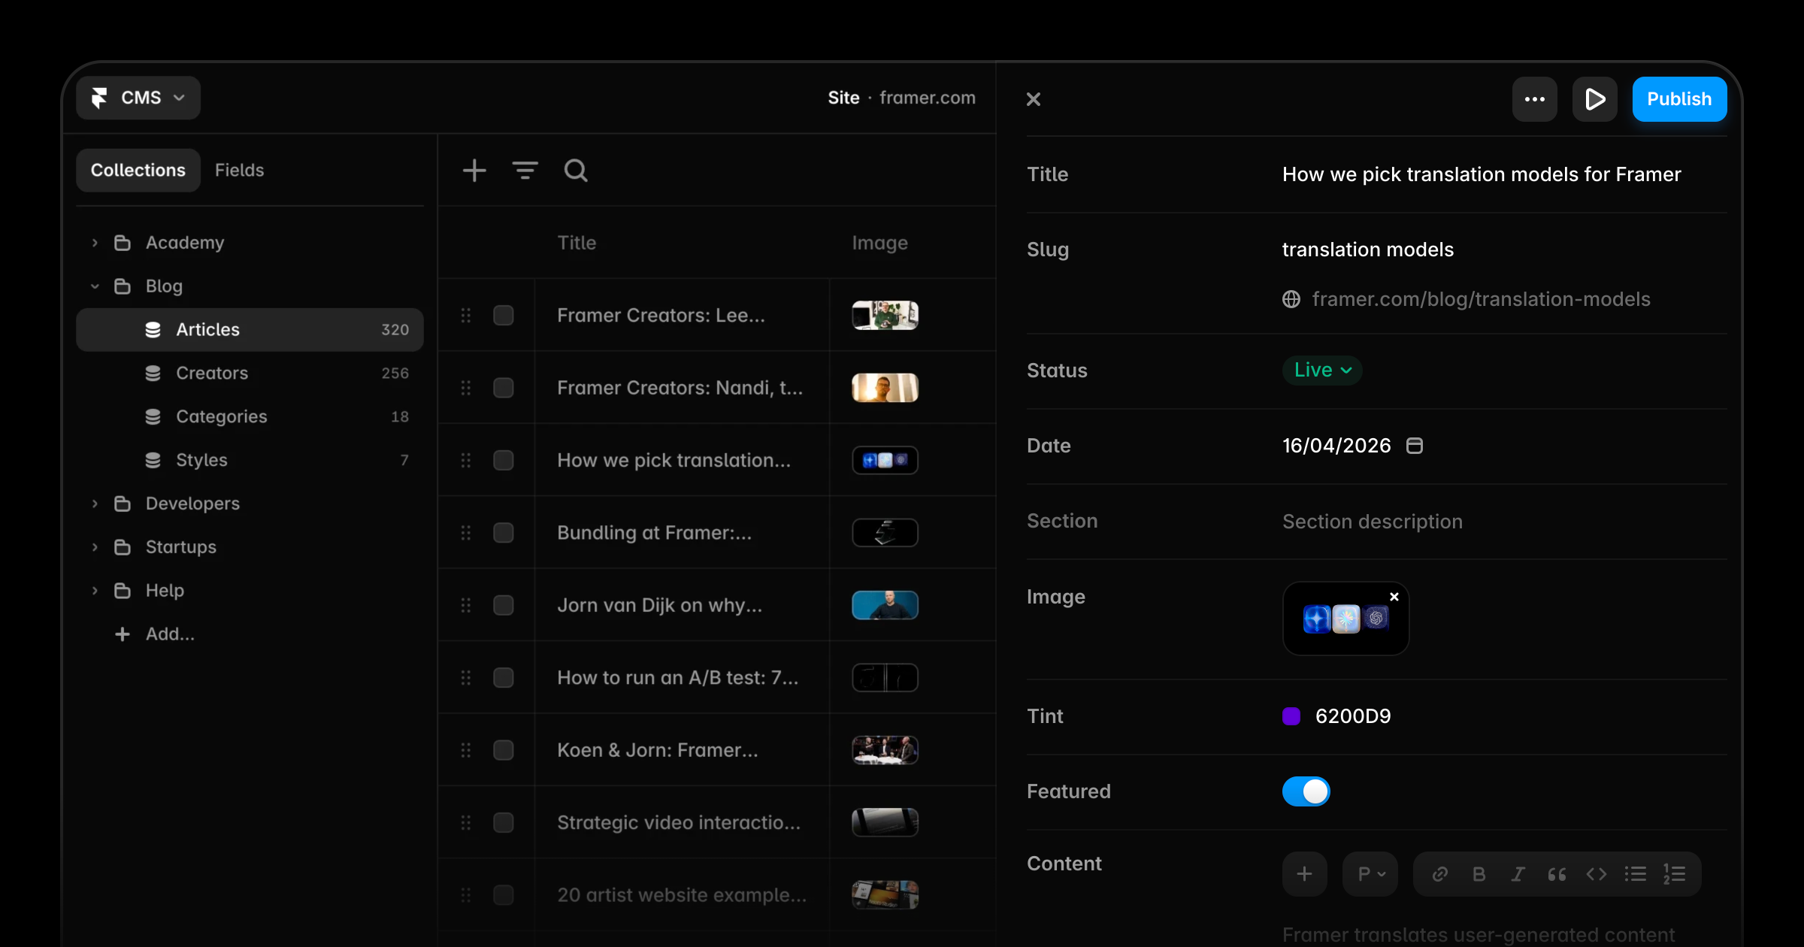Open the framer.com/blog/translation-models link
The width and height of the screenshot is (1804, 947).
(x=1481, y=299)
